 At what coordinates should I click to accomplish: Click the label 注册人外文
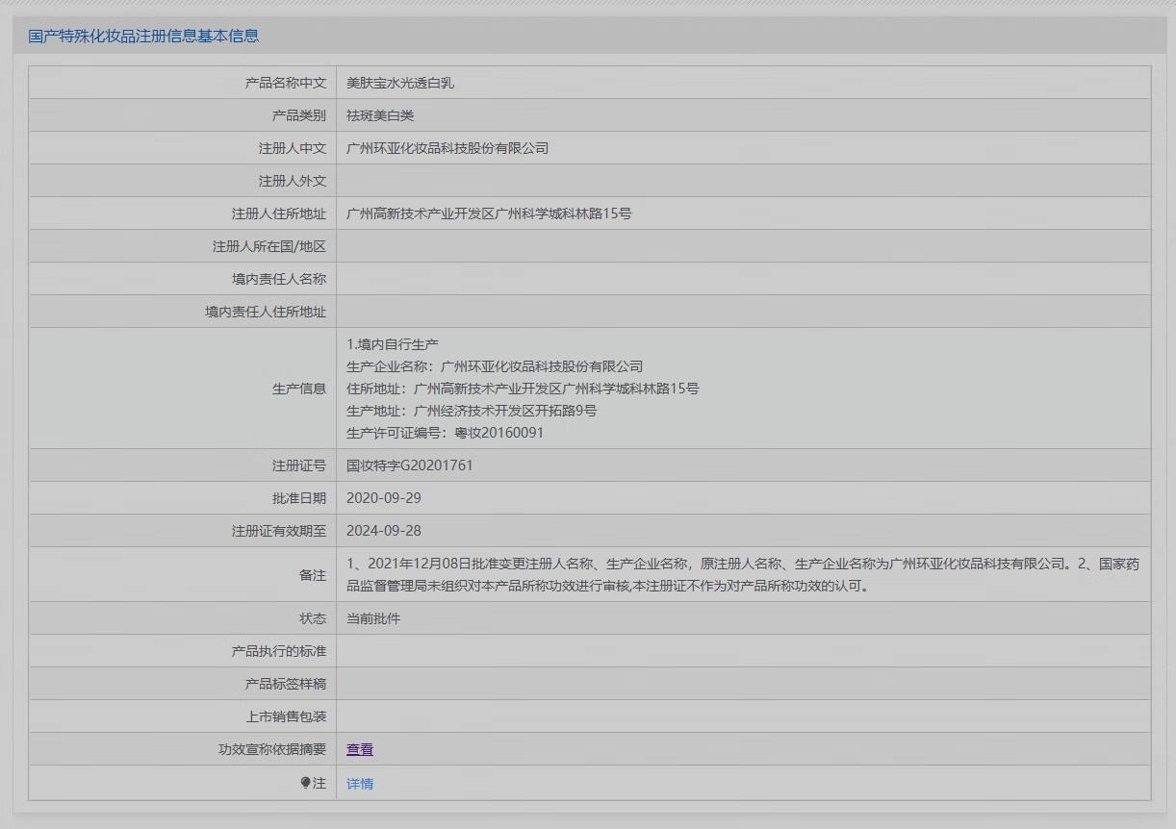pos(293,181)
